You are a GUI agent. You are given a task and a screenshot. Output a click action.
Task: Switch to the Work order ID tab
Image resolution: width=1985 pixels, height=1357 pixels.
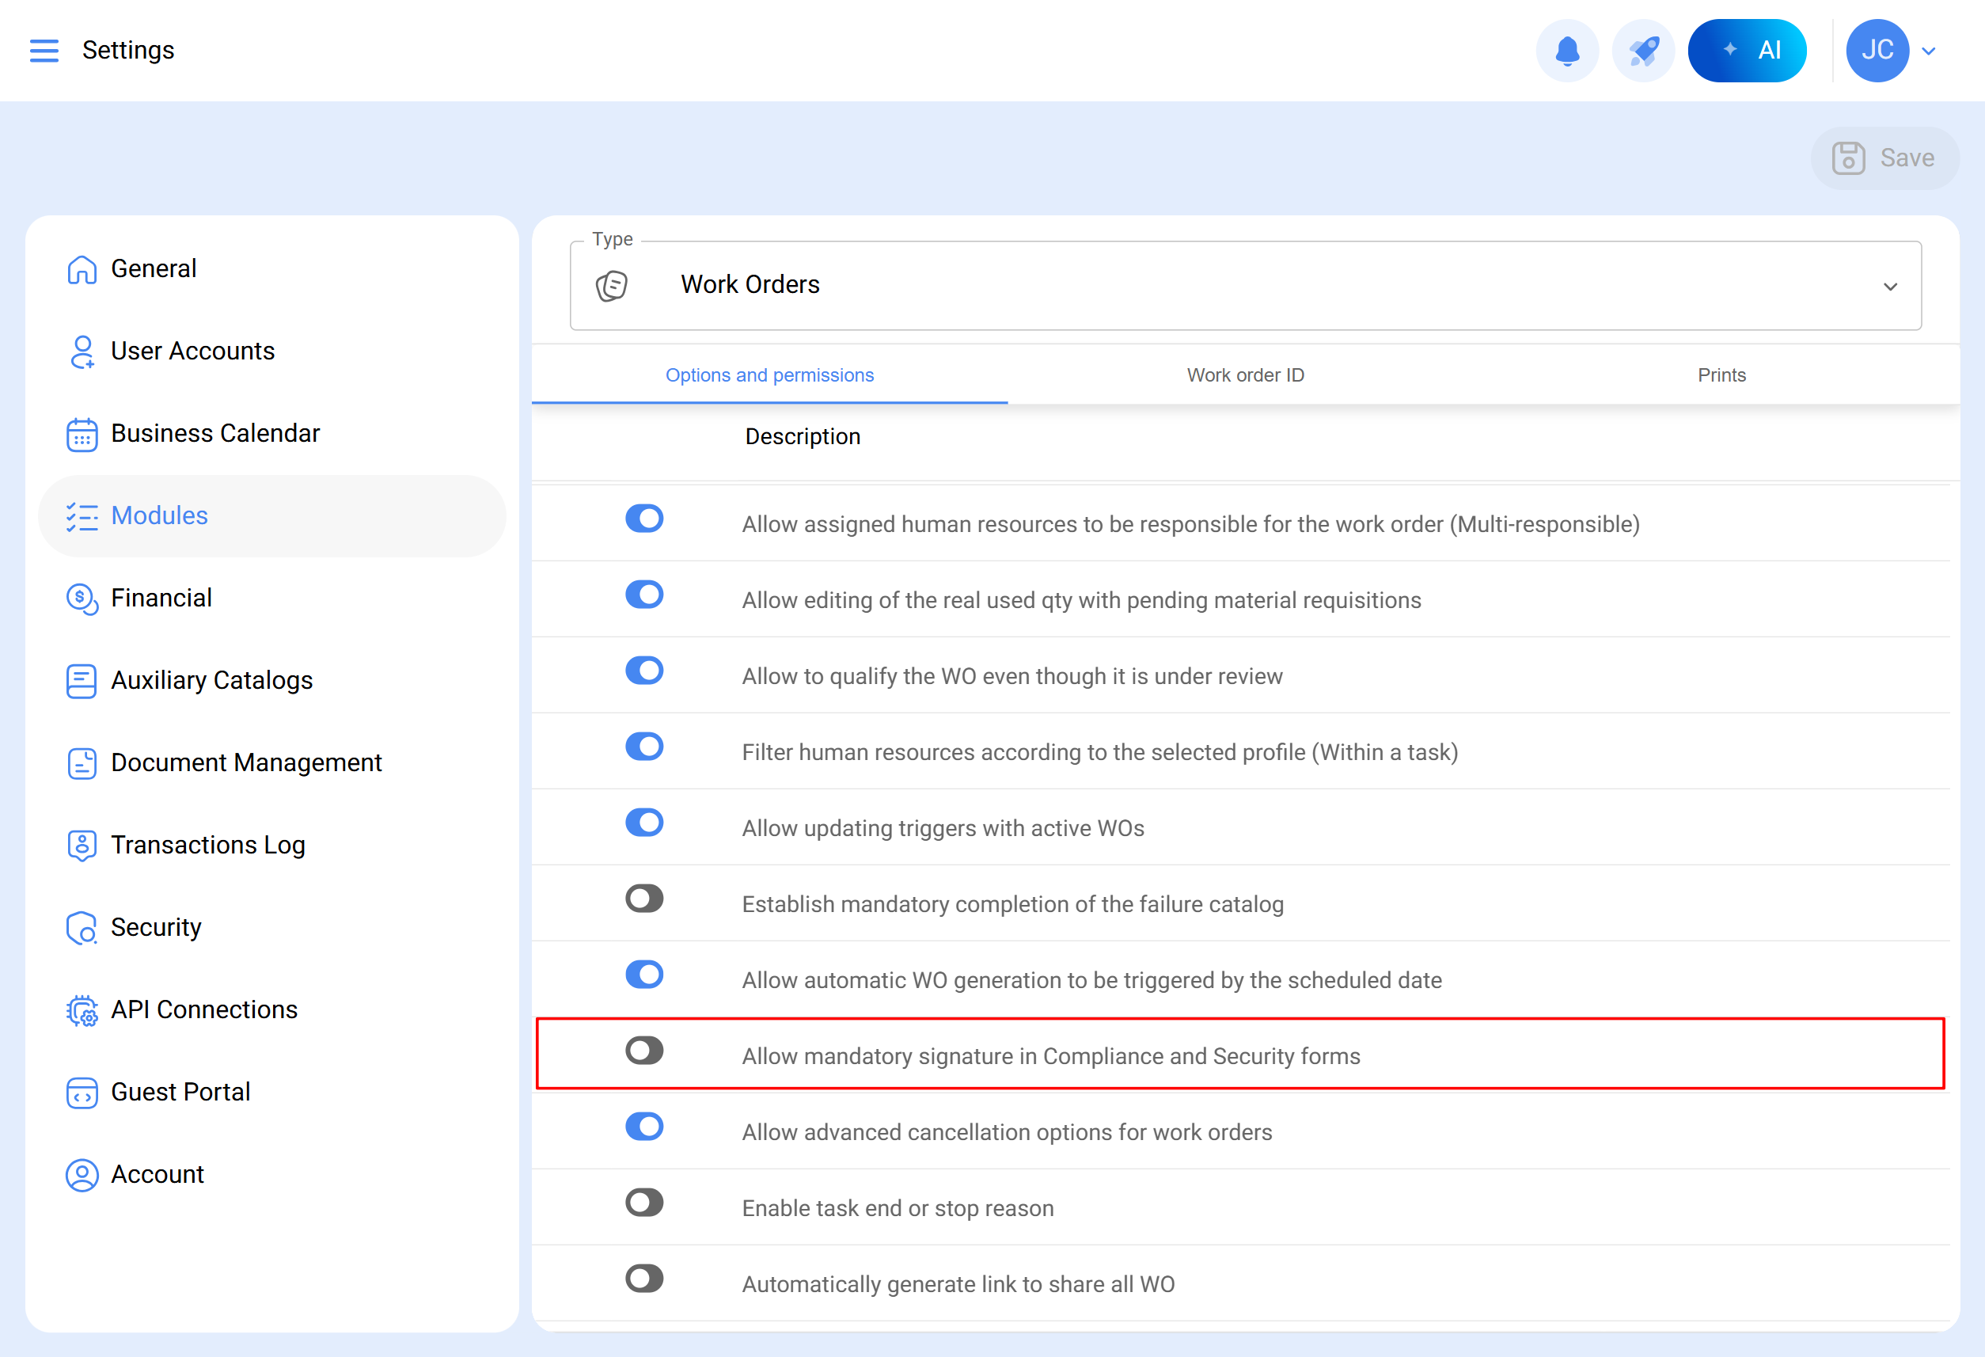point(1244,375)
